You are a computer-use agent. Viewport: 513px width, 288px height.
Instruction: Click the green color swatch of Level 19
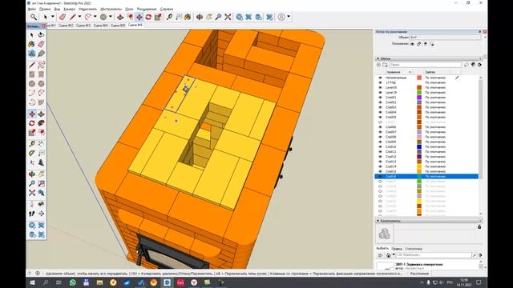pos(419,93)
